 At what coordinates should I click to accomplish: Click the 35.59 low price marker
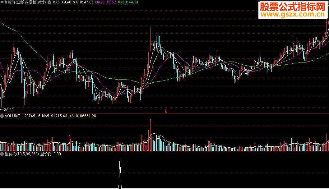[7, 110]
